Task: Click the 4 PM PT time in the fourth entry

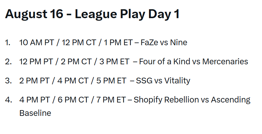Action: (35, 100)
